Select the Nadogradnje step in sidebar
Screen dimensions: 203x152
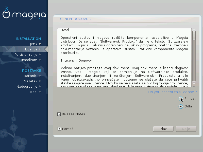pos(27,86)
